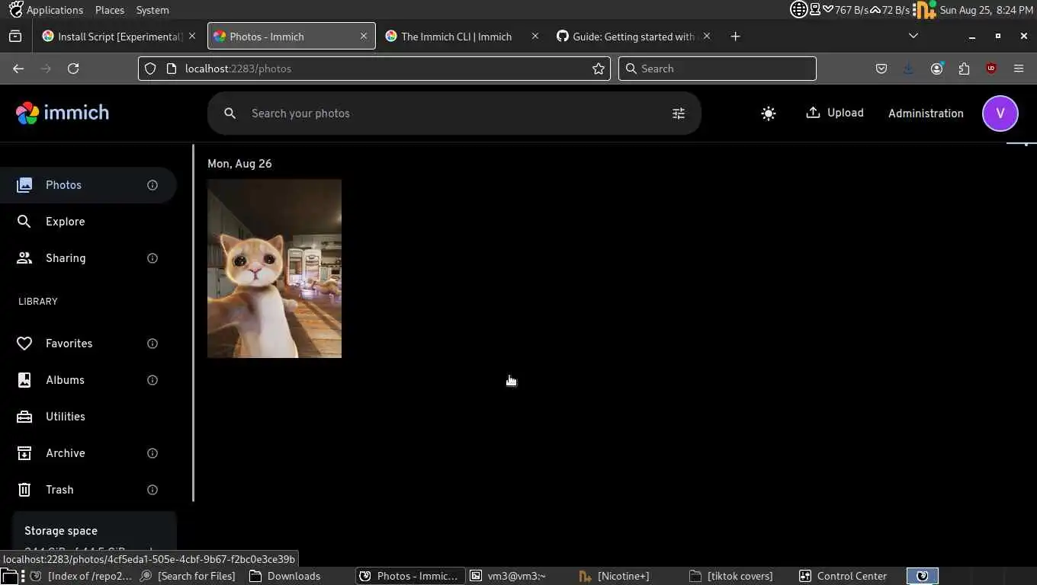Click the Immich logo

coord(63,113)
